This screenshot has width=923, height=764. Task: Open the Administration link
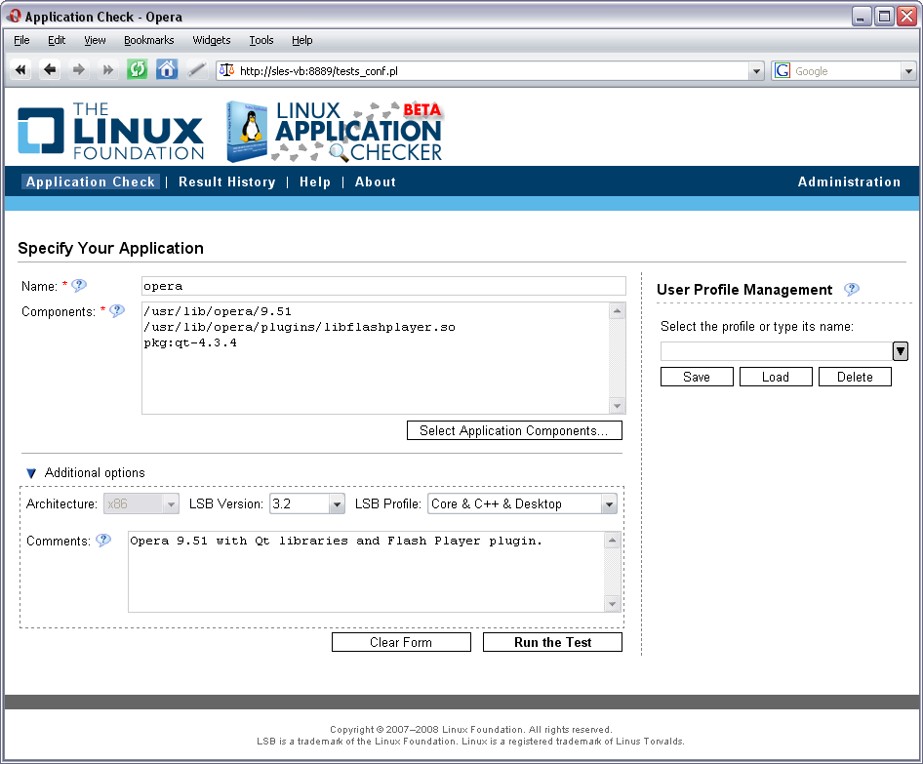click(x=849, y=181)
